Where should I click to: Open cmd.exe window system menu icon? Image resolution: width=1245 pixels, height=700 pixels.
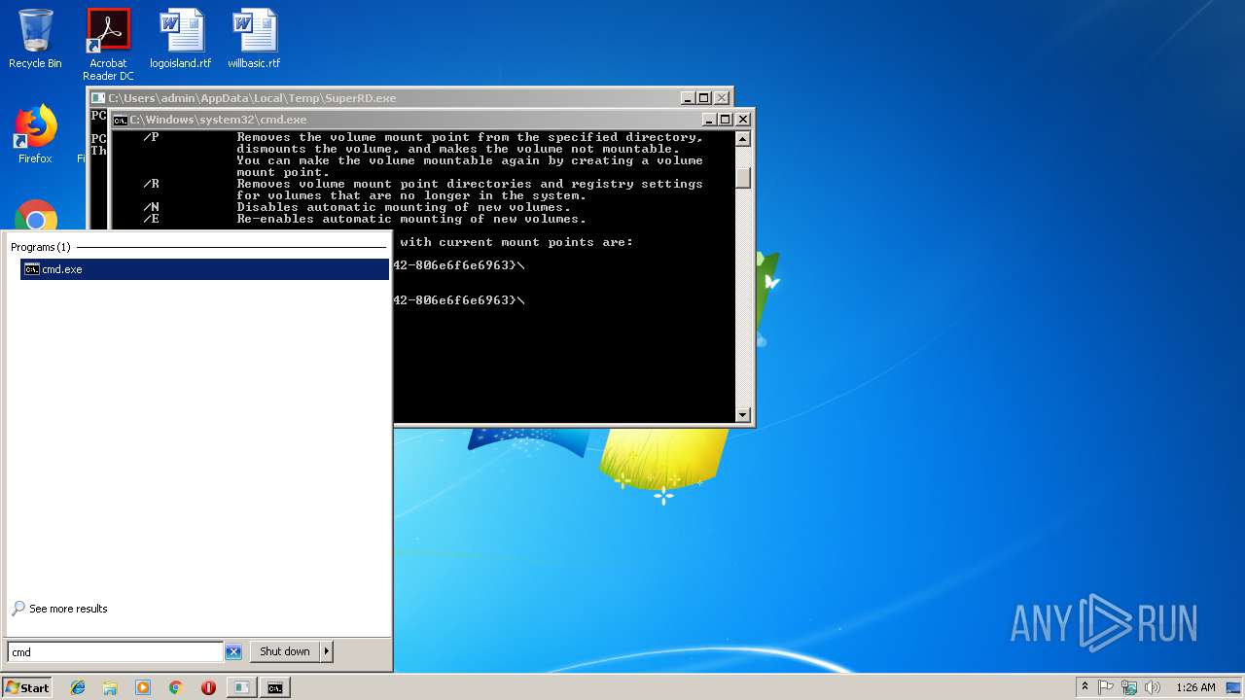121,120
